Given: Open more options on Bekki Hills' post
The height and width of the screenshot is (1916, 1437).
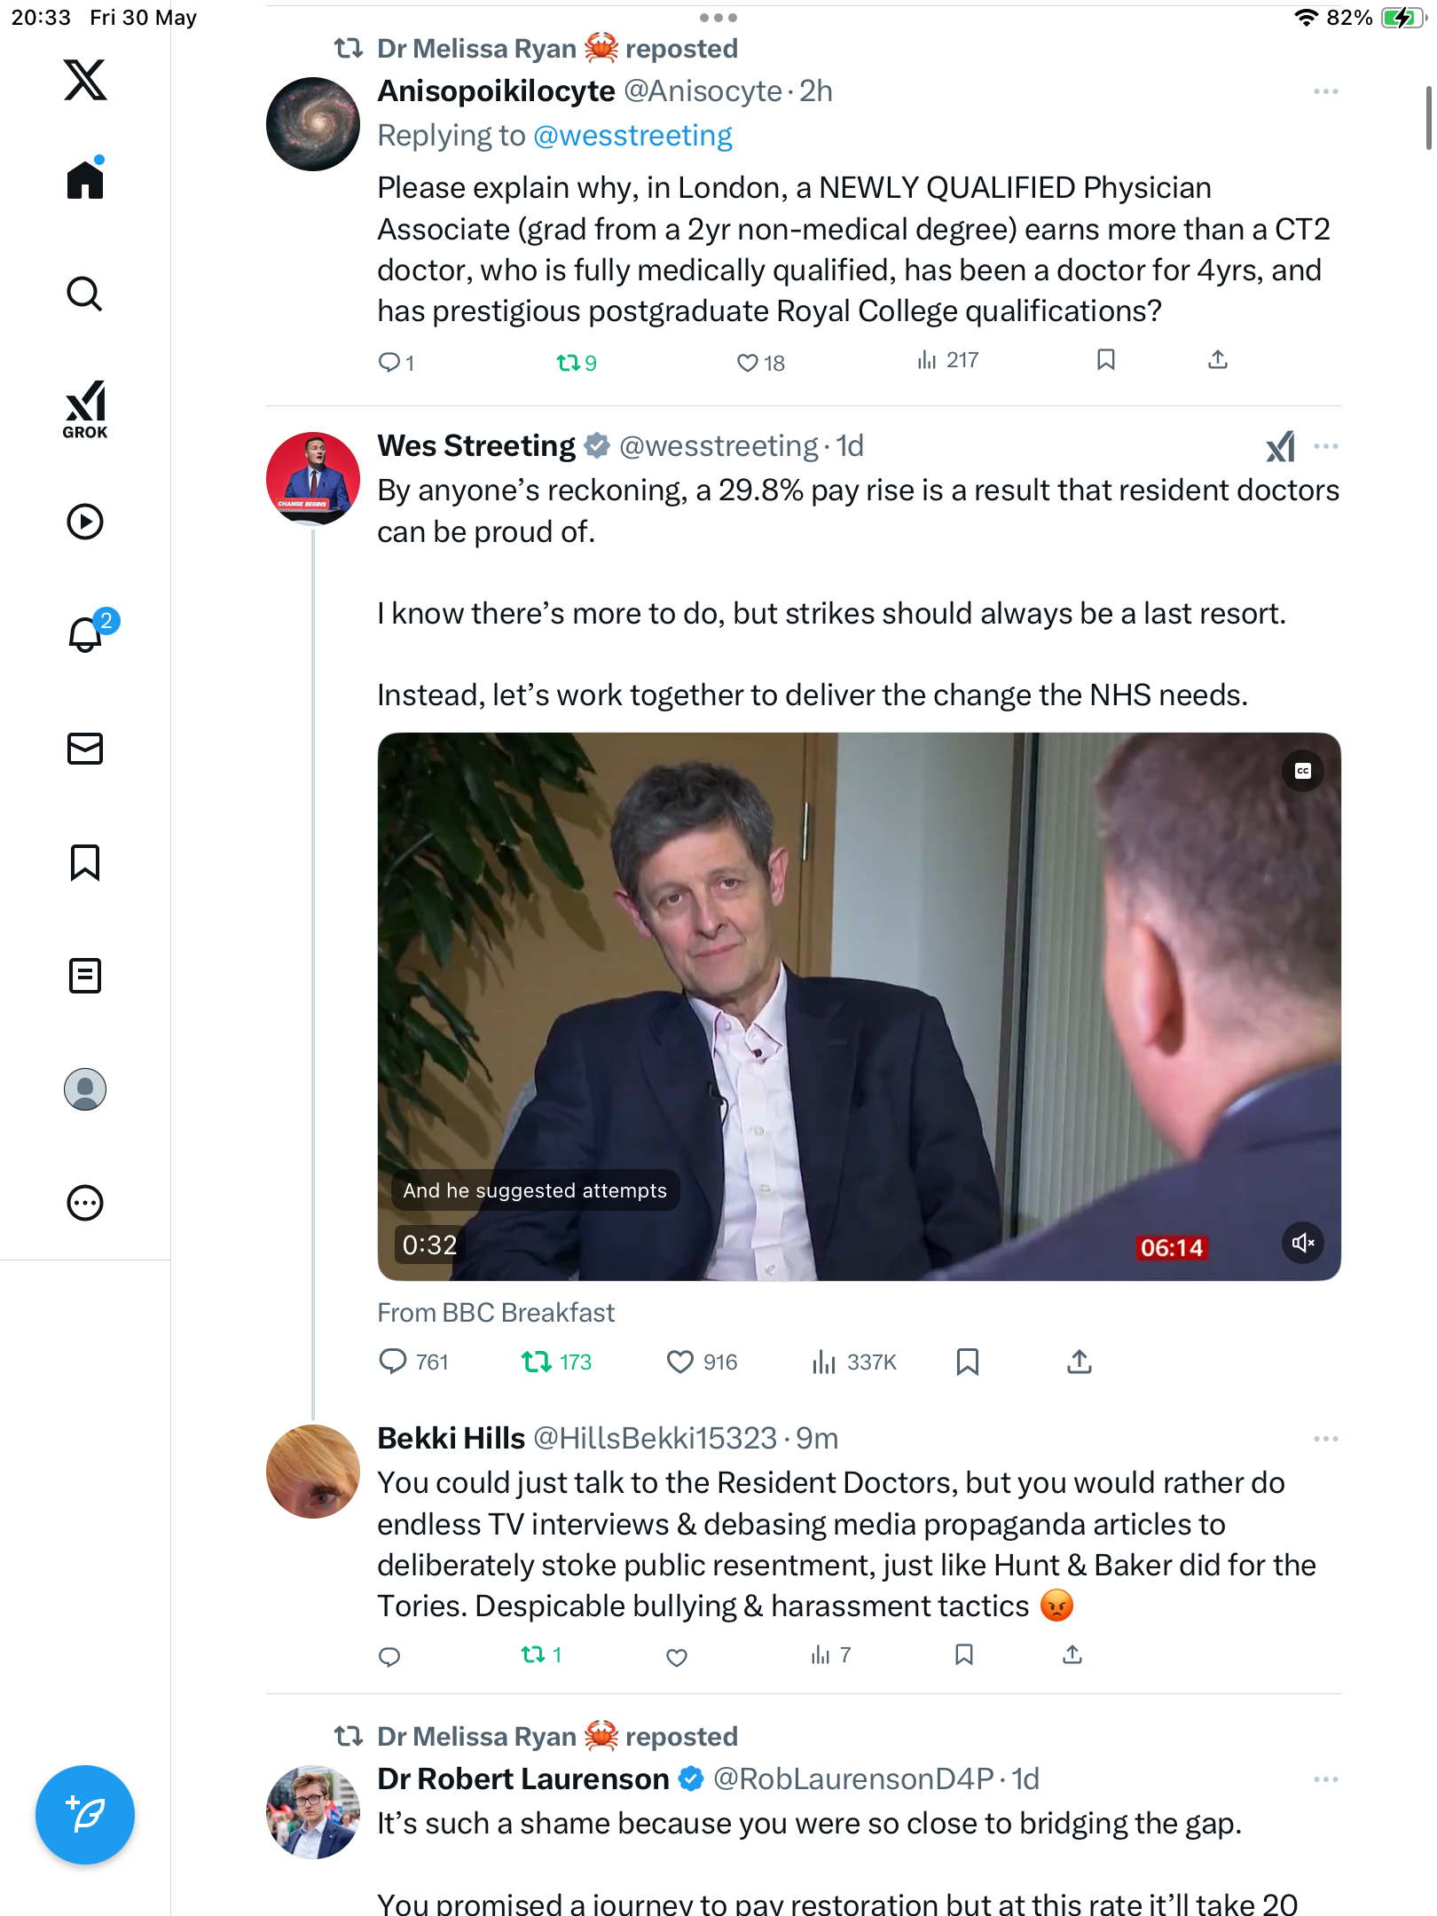Looking at the screenshot, I should tap(1325, 1439).
